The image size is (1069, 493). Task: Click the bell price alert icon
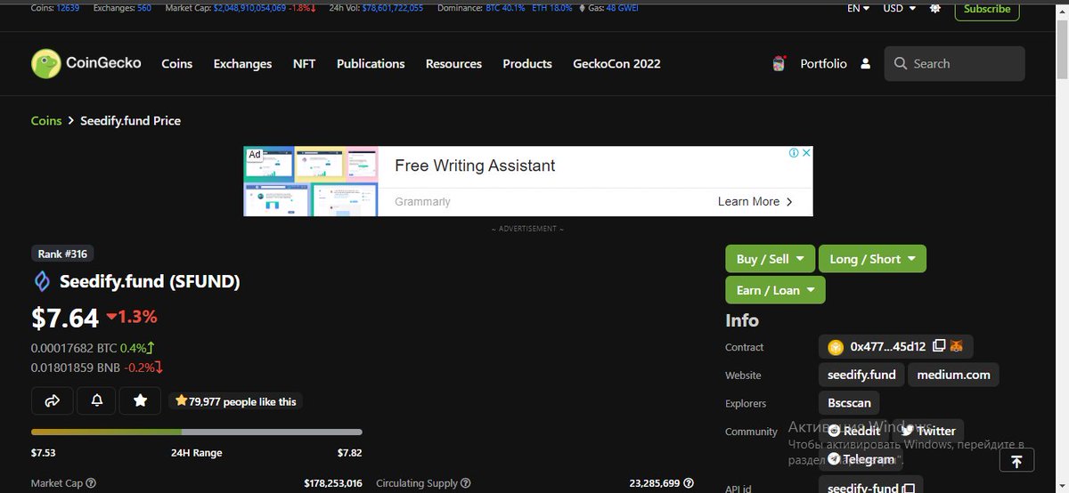click(96, 401)
